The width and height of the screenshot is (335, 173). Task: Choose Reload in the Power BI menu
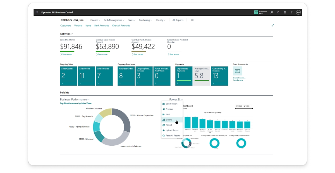(x=172, y=125)
